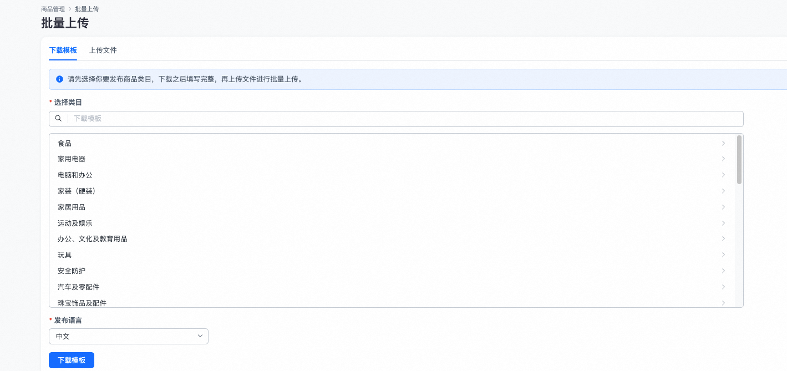Screen dimensions: 787x371
Task: Click the blue 下载模板 button
Action: point(72,360)
